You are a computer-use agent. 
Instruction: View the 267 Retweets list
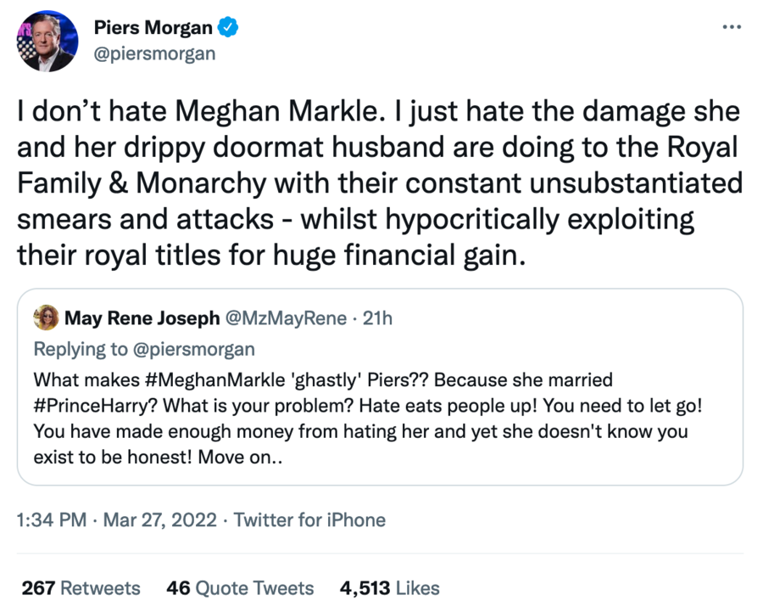pos(81,587)
